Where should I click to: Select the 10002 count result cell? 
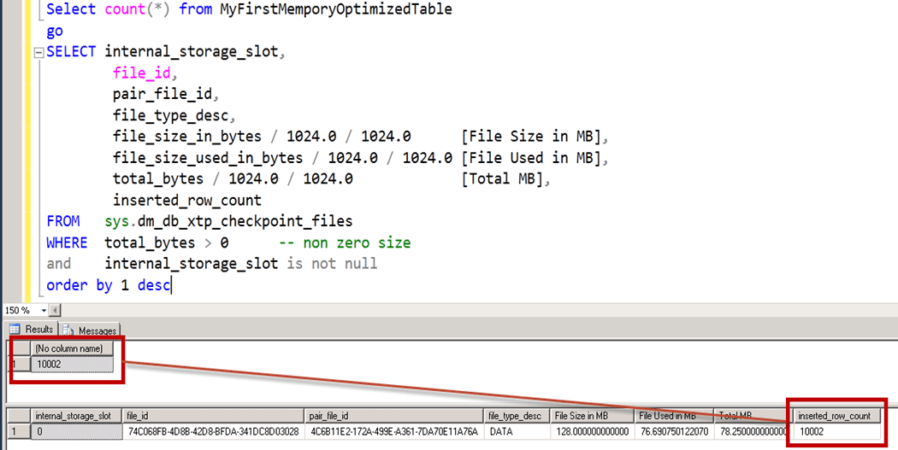point(68,364)
